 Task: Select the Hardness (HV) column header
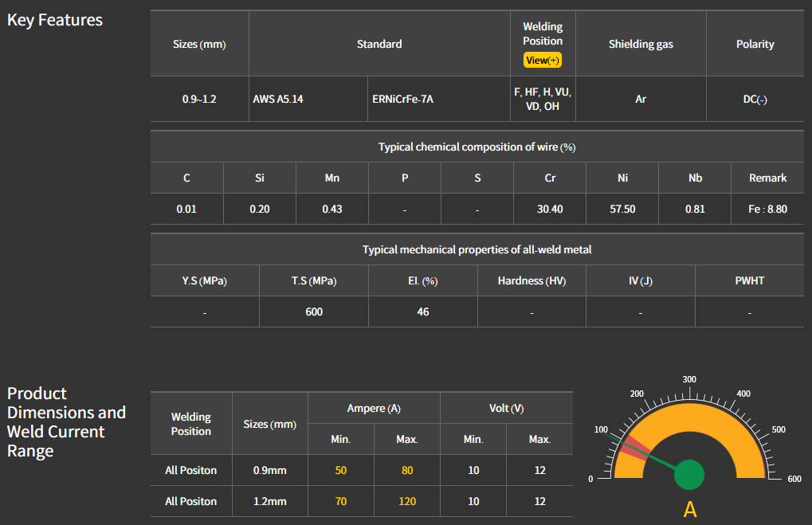pyautogui.click(x=532, y=280)
